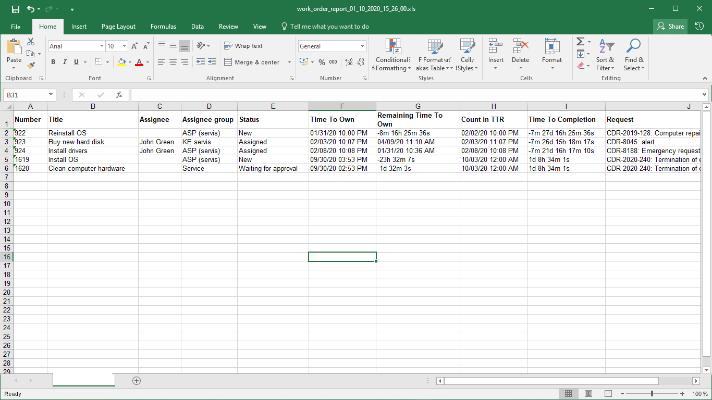Screen dimensions: 712x400
Task: Click the Save icon in title bar
Action: [x=15, y=9]
